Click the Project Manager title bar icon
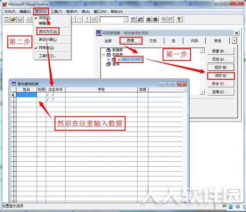This screenshot has width=246, height=212. [x=99, y=33]
